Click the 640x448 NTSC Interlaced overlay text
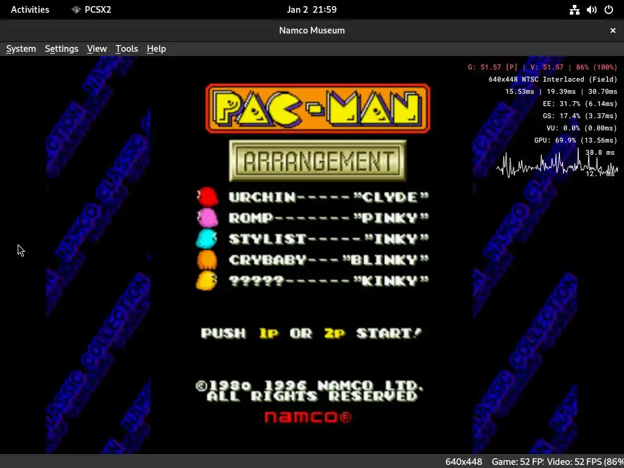The width and height of the screenshot is (624, 468). (x=553, y=79)
